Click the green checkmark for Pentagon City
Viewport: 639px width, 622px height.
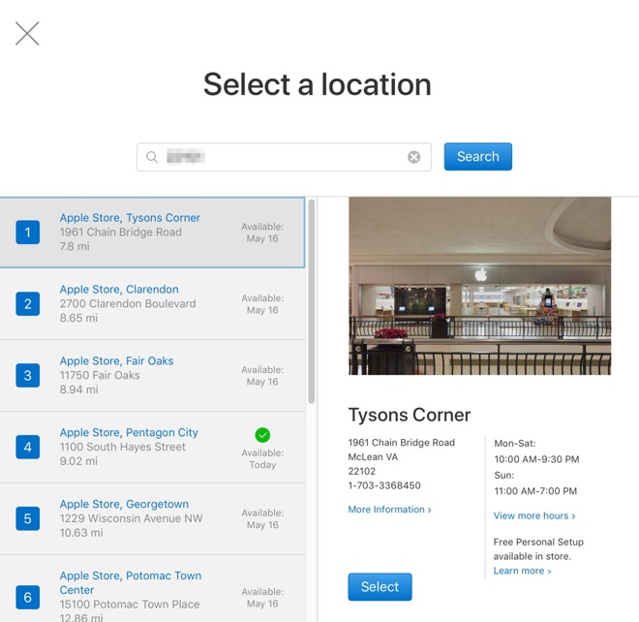262,435
